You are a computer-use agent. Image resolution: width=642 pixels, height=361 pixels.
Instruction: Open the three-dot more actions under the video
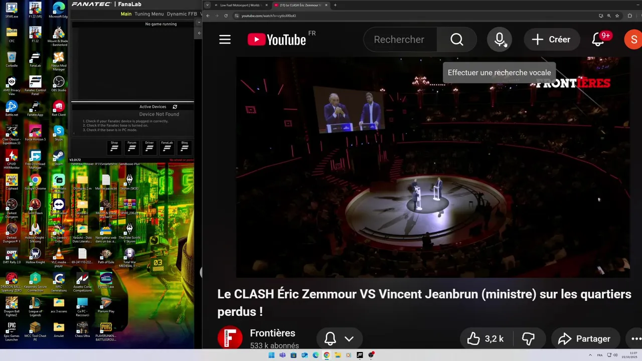point(635,339)
